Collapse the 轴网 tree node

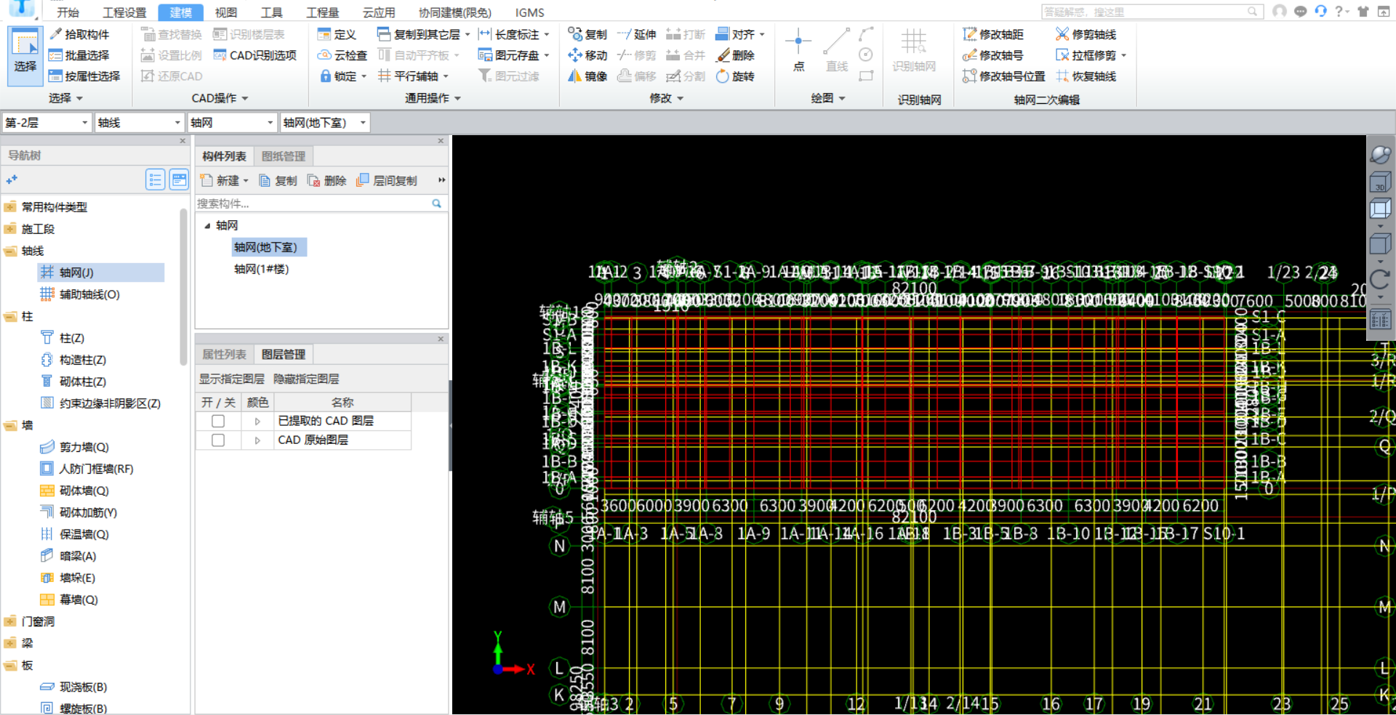[207, 226]
